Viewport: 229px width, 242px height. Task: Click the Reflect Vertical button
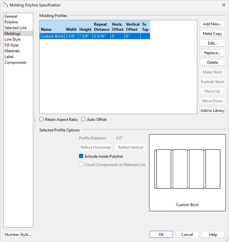click(130, 147)
